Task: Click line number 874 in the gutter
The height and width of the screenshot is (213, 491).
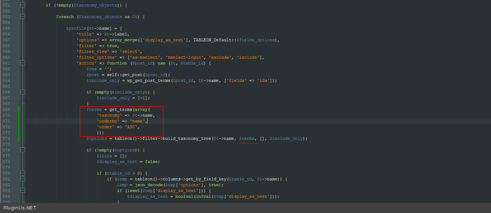Action: pyautogui.click(x=6, y=138)
